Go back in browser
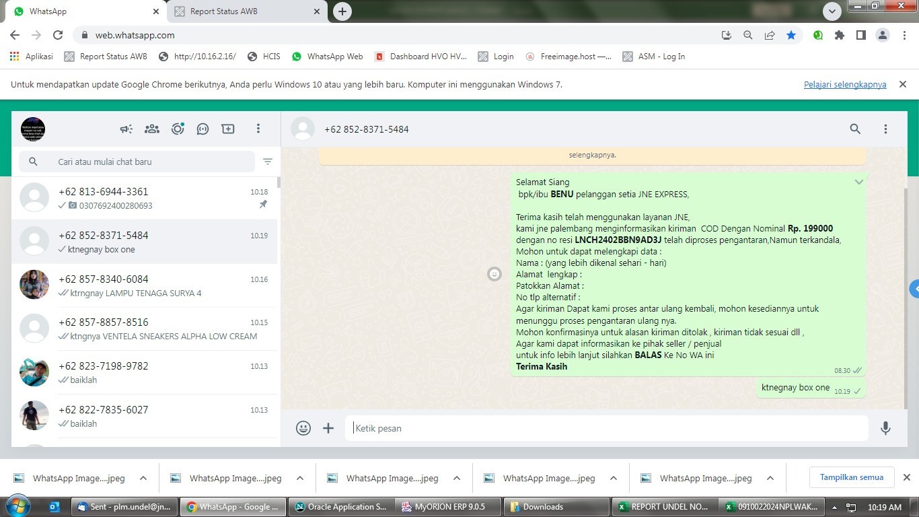The height and width of the screenshot is (517, 919). coord(15,35)
